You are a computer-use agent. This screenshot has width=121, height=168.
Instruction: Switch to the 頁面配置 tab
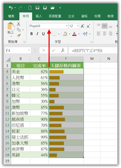click(x=55, y=16)
